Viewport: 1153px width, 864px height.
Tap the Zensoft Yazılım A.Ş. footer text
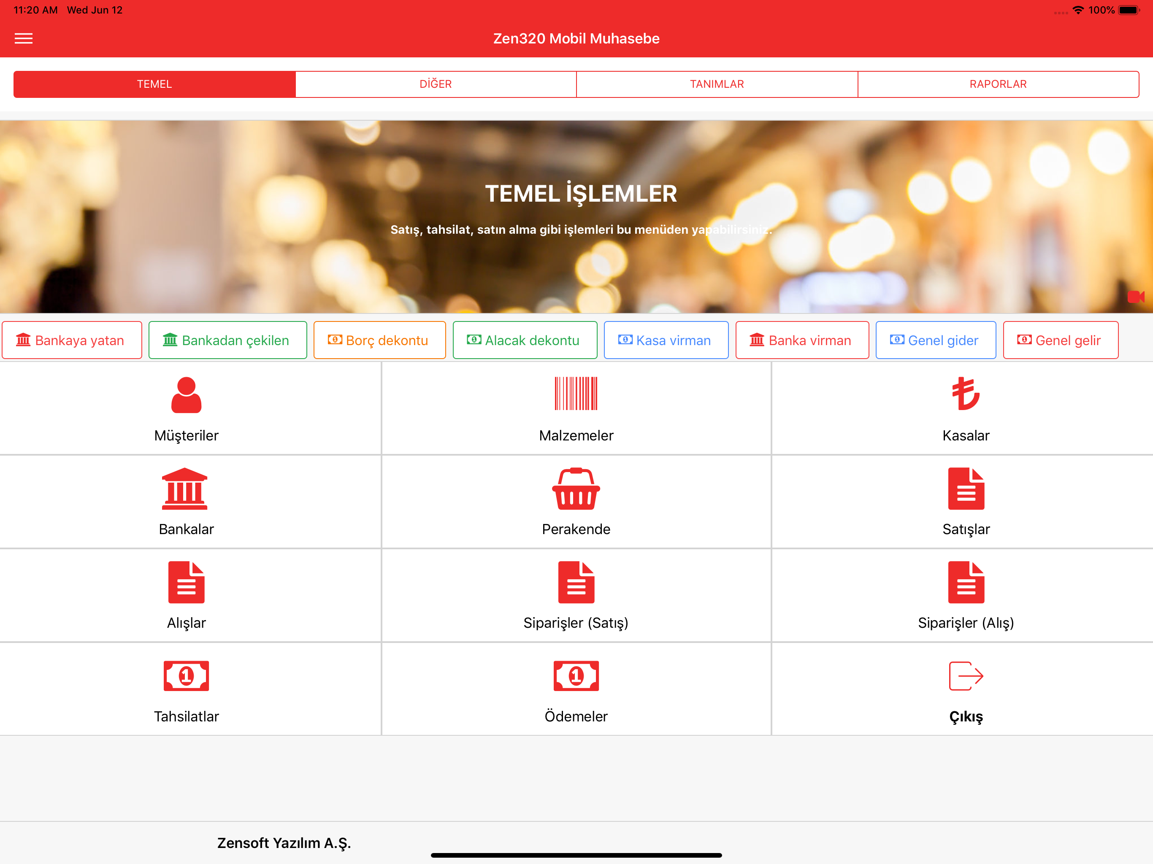[x=284, y=843]
